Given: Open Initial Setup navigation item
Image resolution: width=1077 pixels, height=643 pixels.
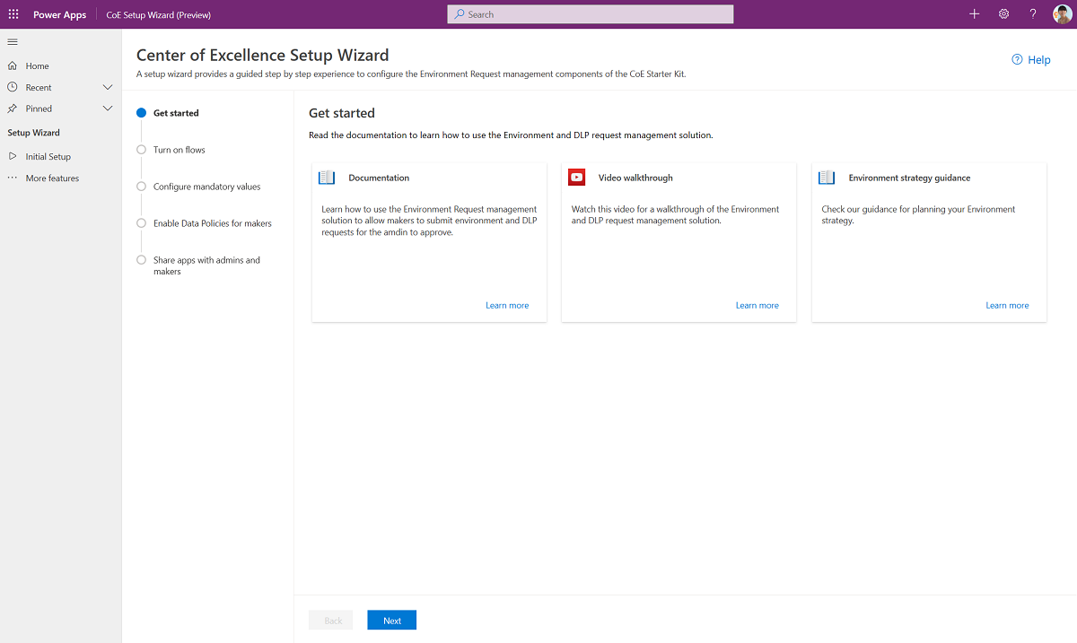Looking at the screenshot, I should (x=48, y=156).
